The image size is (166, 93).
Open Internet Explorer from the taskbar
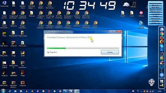(x=10, y=91)
